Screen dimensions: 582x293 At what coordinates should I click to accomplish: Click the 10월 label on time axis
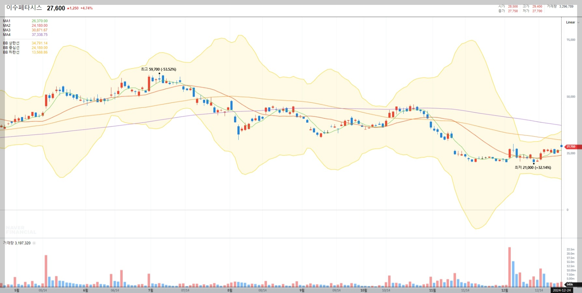[x=364, y=290]
